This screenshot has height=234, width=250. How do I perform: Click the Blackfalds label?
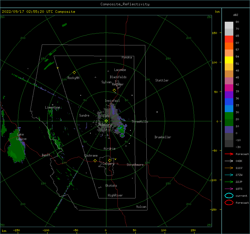[x=118, y=77]
